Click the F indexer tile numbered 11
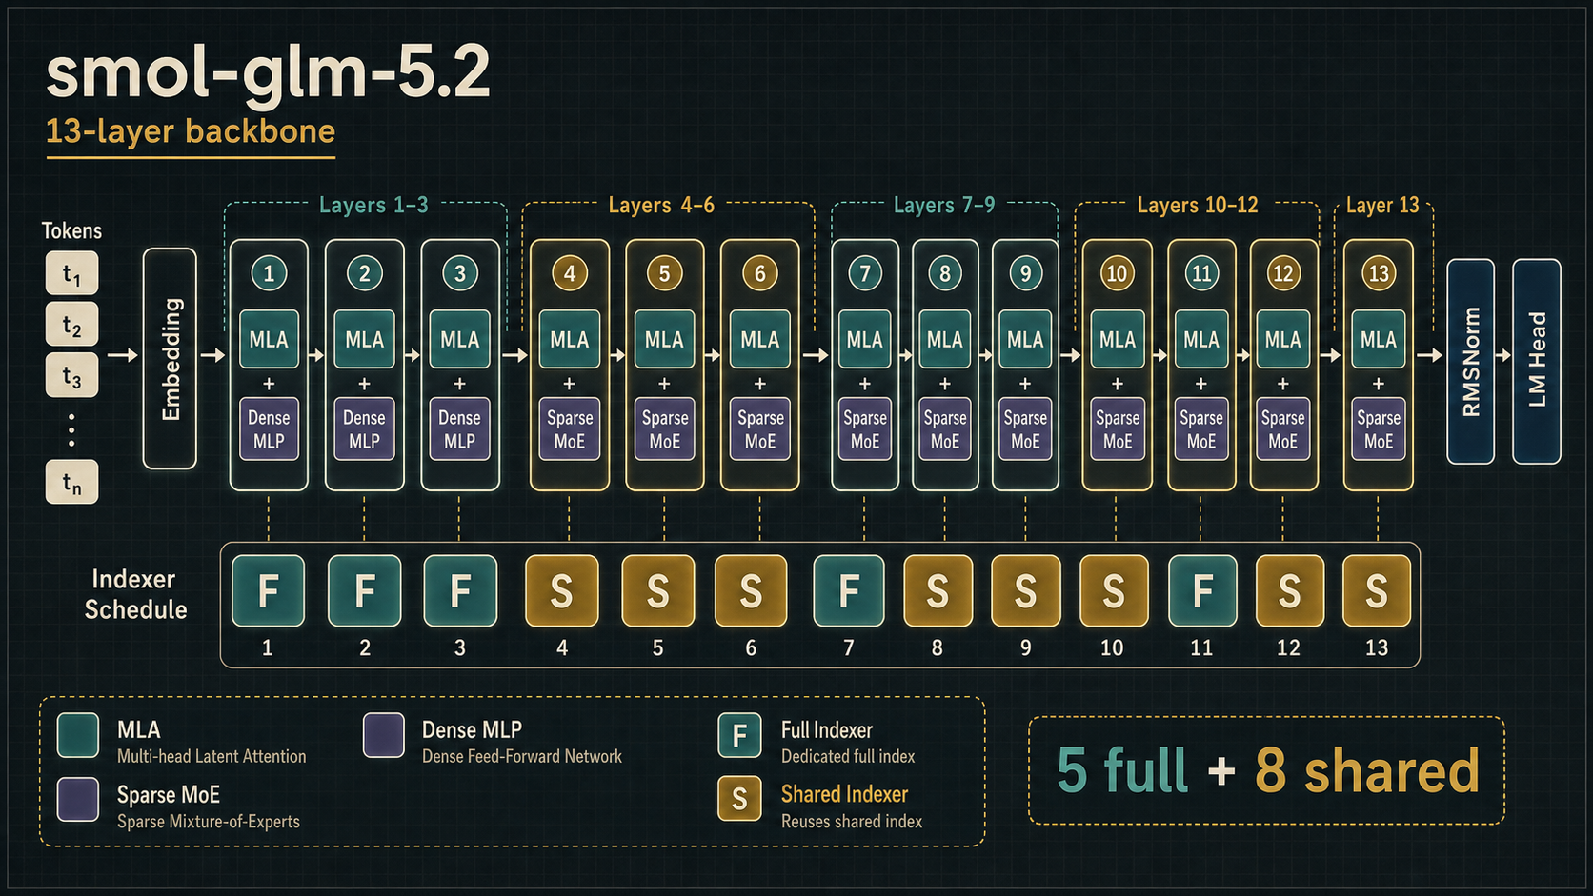 (x=1202, y=591)
